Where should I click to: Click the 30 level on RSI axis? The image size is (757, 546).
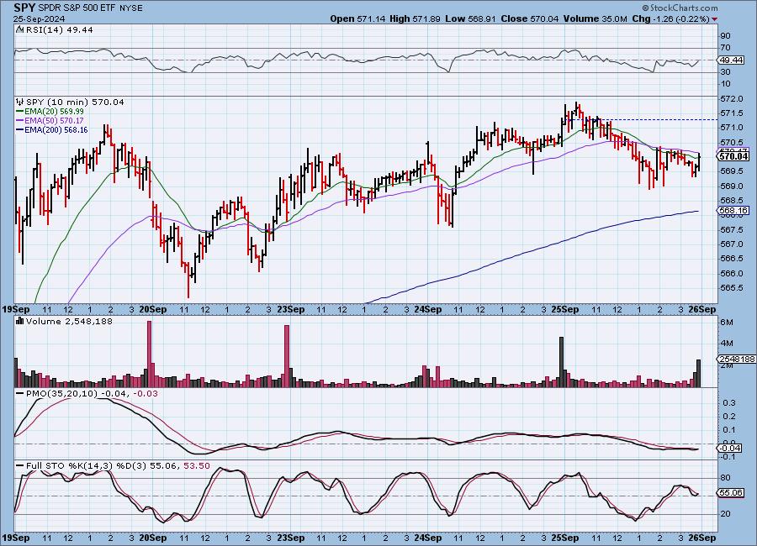click(725, 72)
